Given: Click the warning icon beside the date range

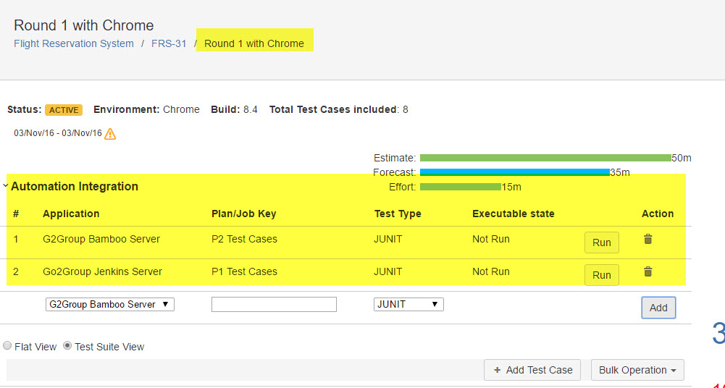Looking at the screenshot, I should tap(110, 134).
